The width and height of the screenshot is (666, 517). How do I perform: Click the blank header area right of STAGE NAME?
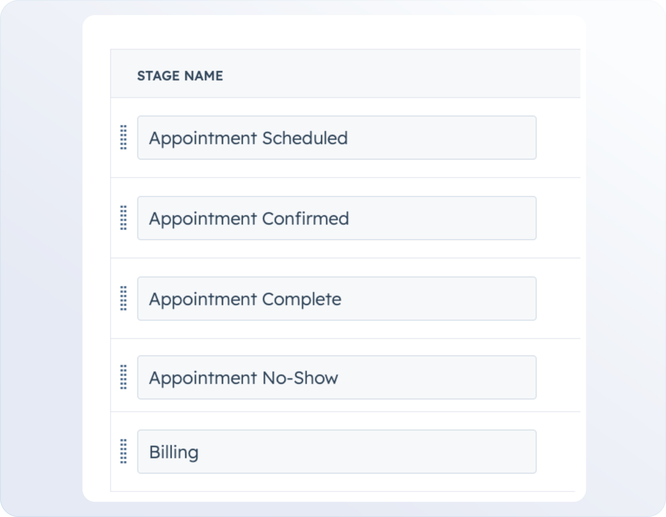pos(399,74)
